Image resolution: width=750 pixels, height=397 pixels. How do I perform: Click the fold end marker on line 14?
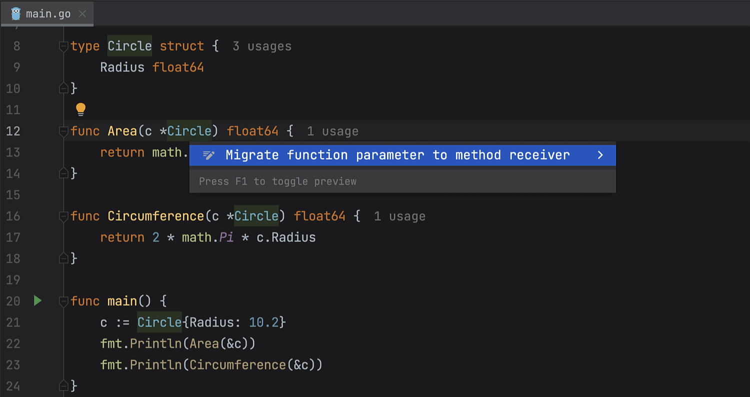(63, 173)
